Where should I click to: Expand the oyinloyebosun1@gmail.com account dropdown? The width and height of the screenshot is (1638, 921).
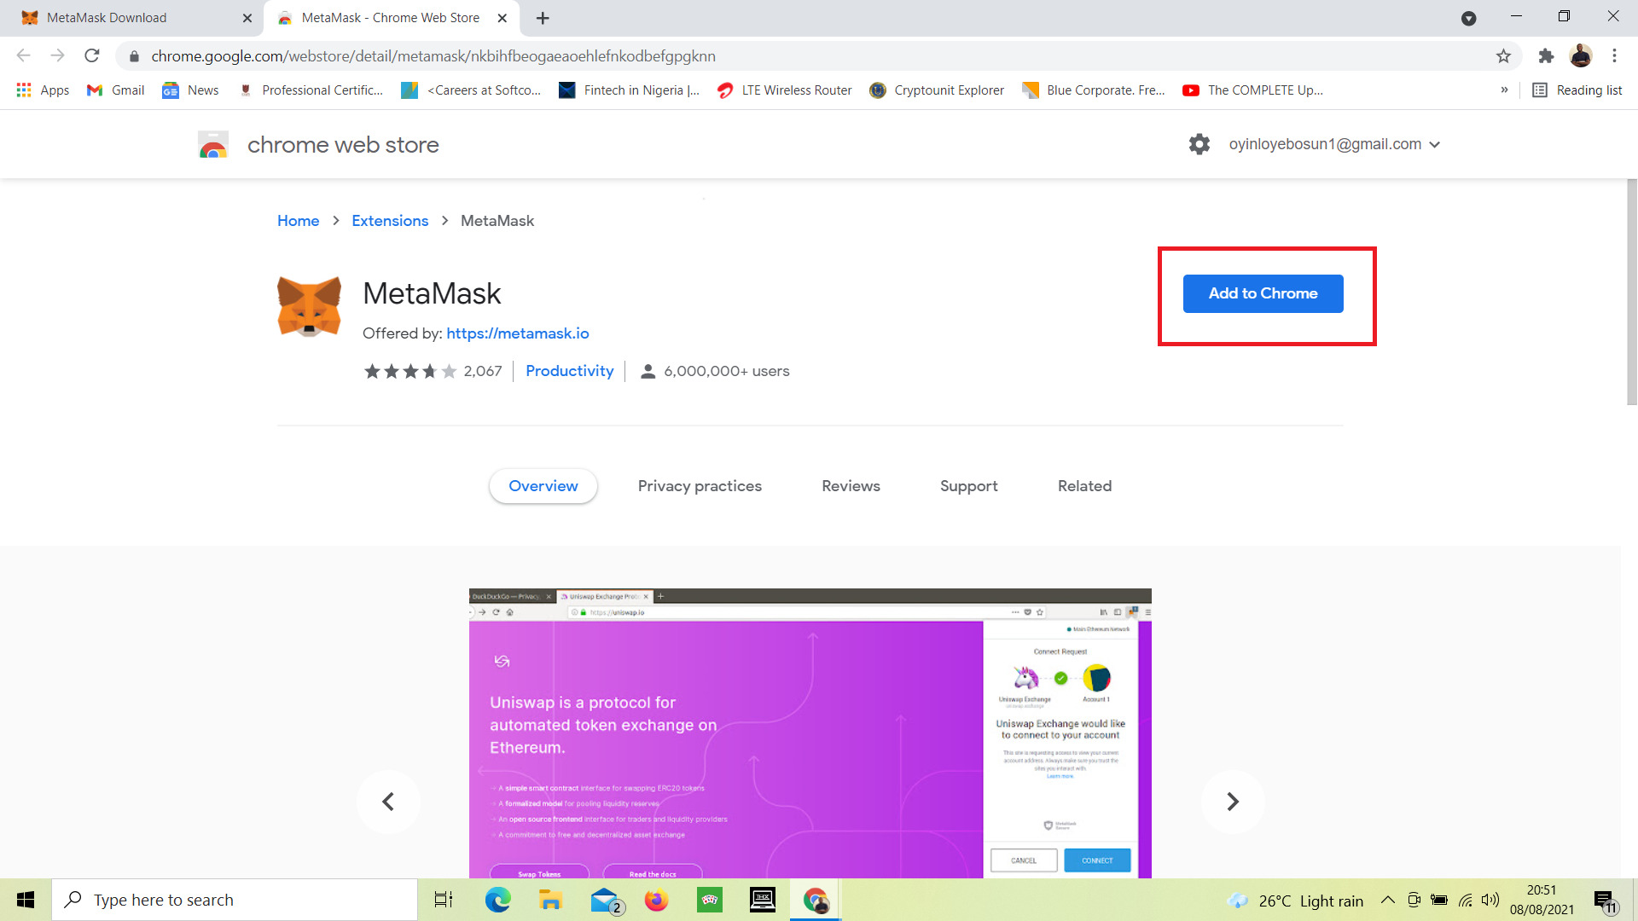click(x=1335, y=144)
